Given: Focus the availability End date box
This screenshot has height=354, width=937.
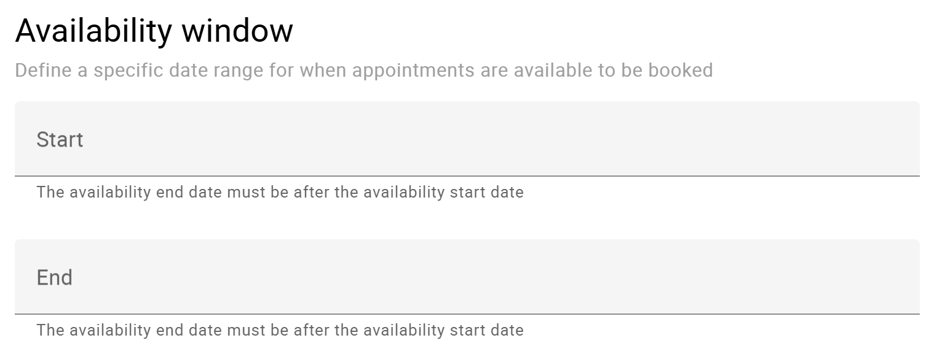Looking at the screenshot, I should [467, 277].
